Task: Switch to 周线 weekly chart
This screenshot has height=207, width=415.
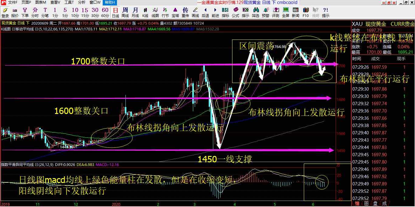Action: (125, 12)
